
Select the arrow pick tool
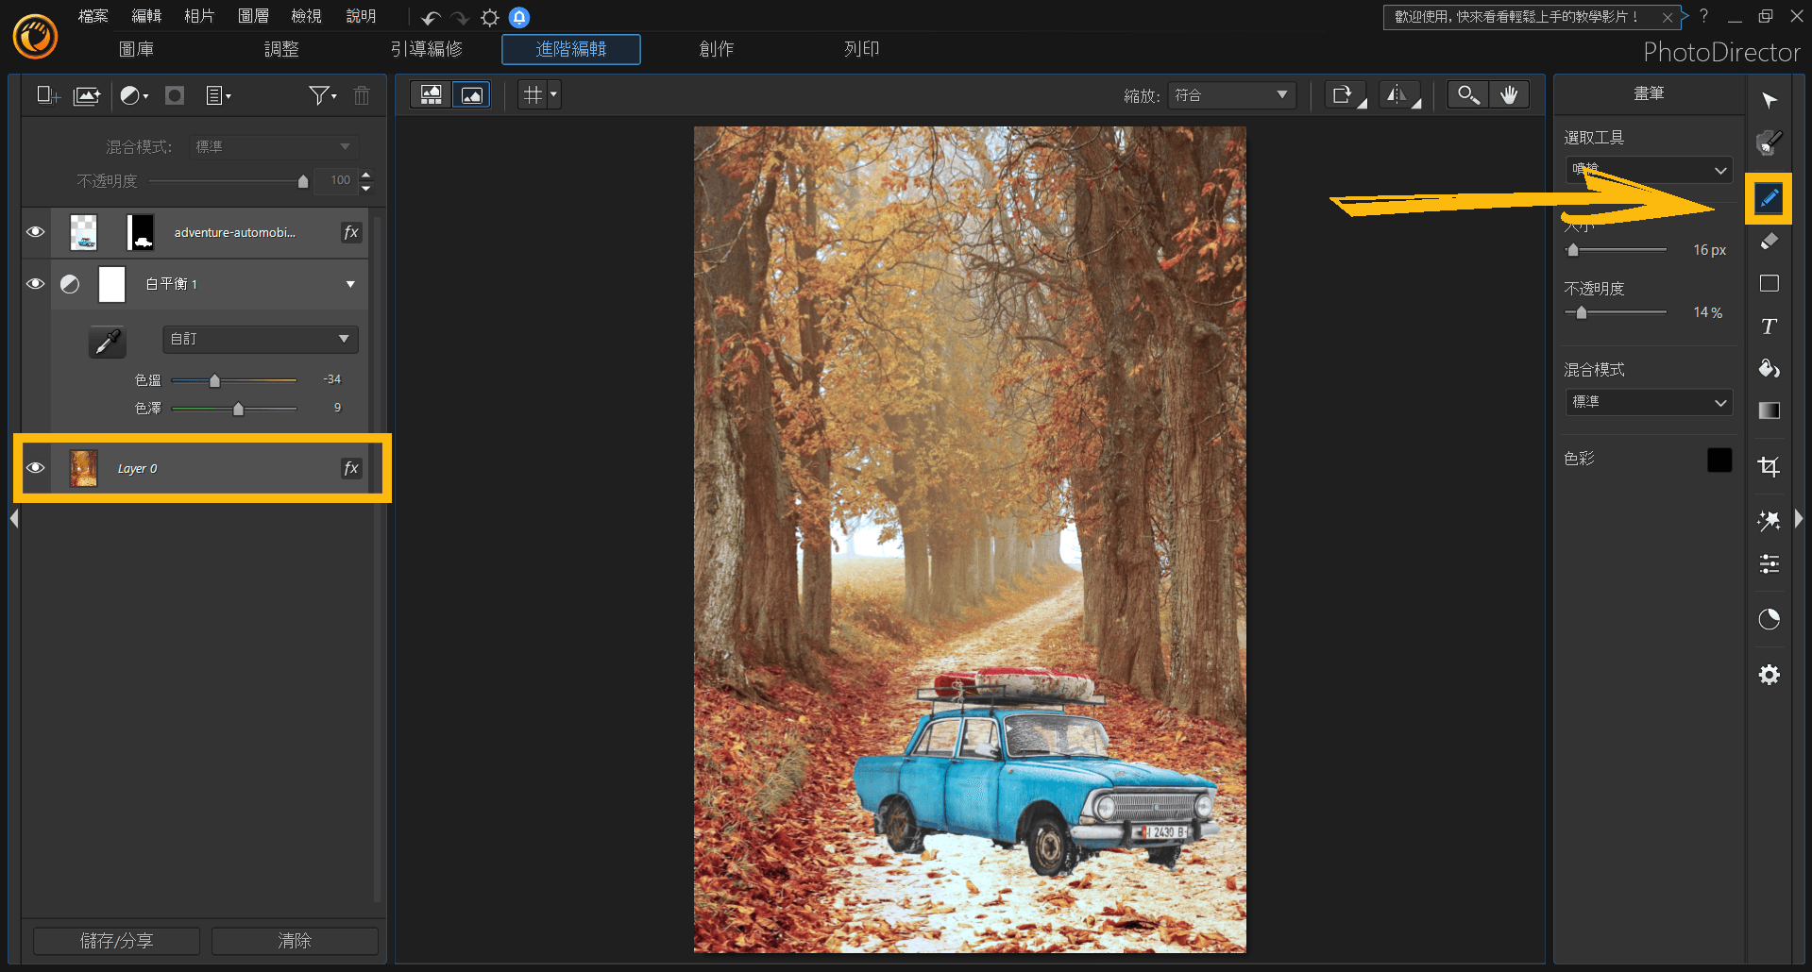coord(1770,100)
